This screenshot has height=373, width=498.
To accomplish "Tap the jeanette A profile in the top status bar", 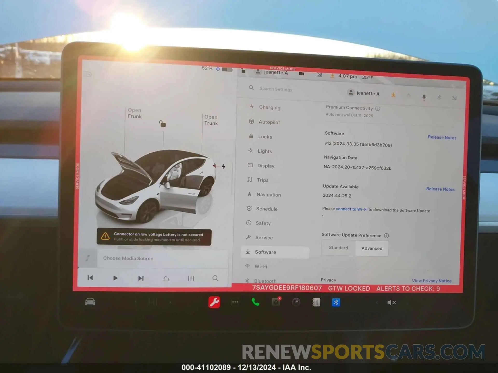I will point(272,72).
